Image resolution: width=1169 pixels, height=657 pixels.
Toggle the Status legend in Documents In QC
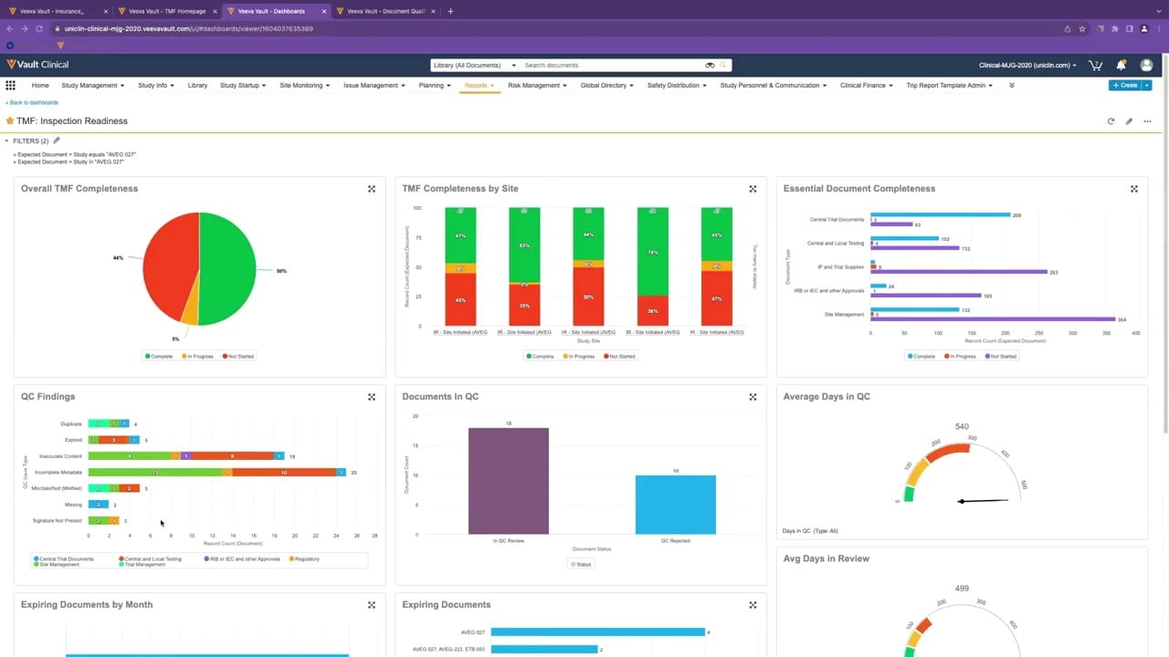pos(581,564)
